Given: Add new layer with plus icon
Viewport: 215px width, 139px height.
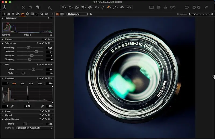Looking at the screenshot, I should (x=91, y=14).
